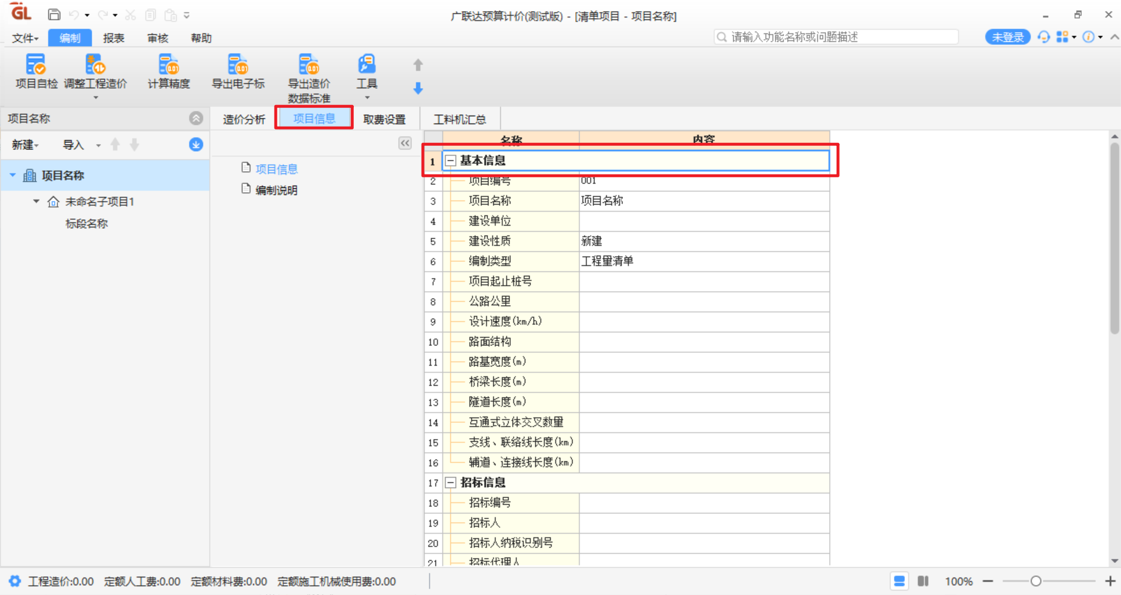The height and width of the screenshot is (595, 1121).
Task: Click the 导出电子标 export icon
Action: coord(238,65)
